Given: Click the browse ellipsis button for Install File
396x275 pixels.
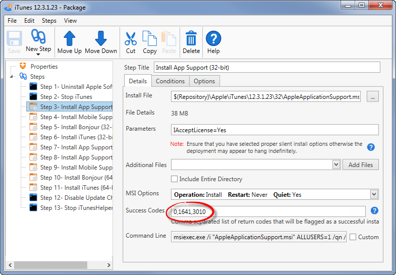Looking at the screenshot, I should tap(372, 97).
